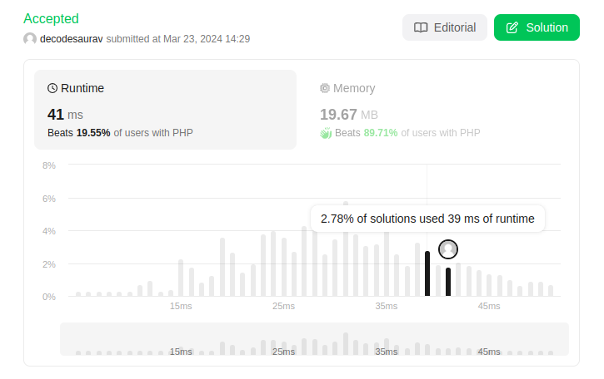Click the clock icon beside Runtime

coord(52,88)
